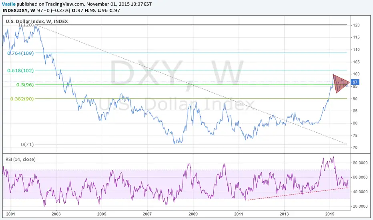373x220 pixels.
Task: Click the 70 price axis value
Action: coord(355,148)
